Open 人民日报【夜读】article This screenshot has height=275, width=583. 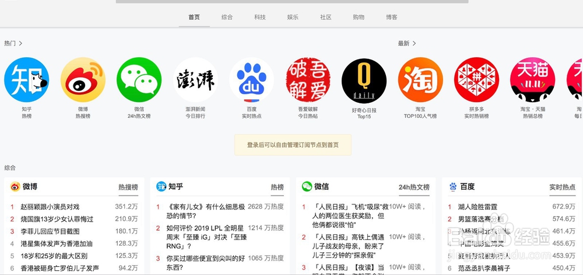(x=349, y=269)
